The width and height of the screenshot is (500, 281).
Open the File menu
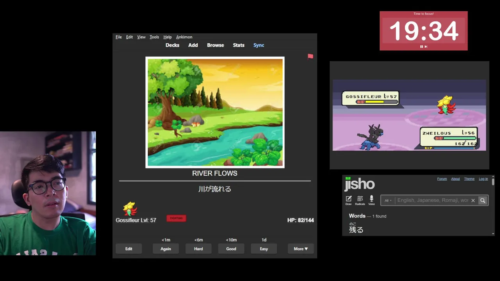119,37
